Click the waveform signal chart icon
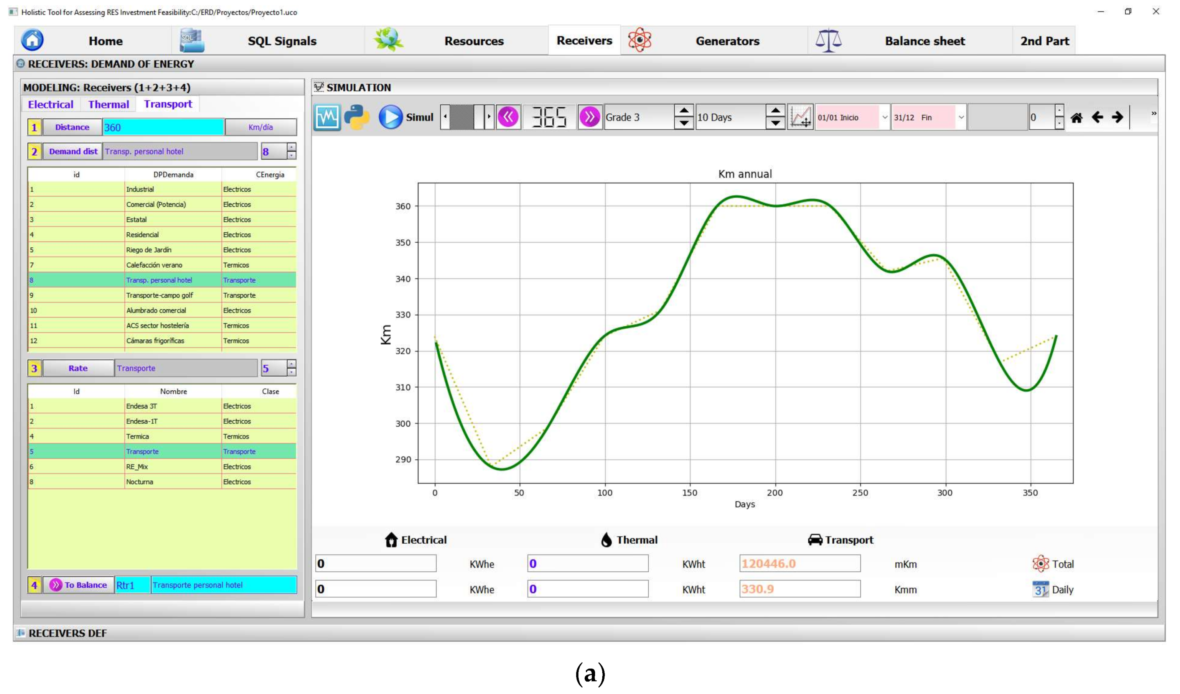 tap(326, 117)
